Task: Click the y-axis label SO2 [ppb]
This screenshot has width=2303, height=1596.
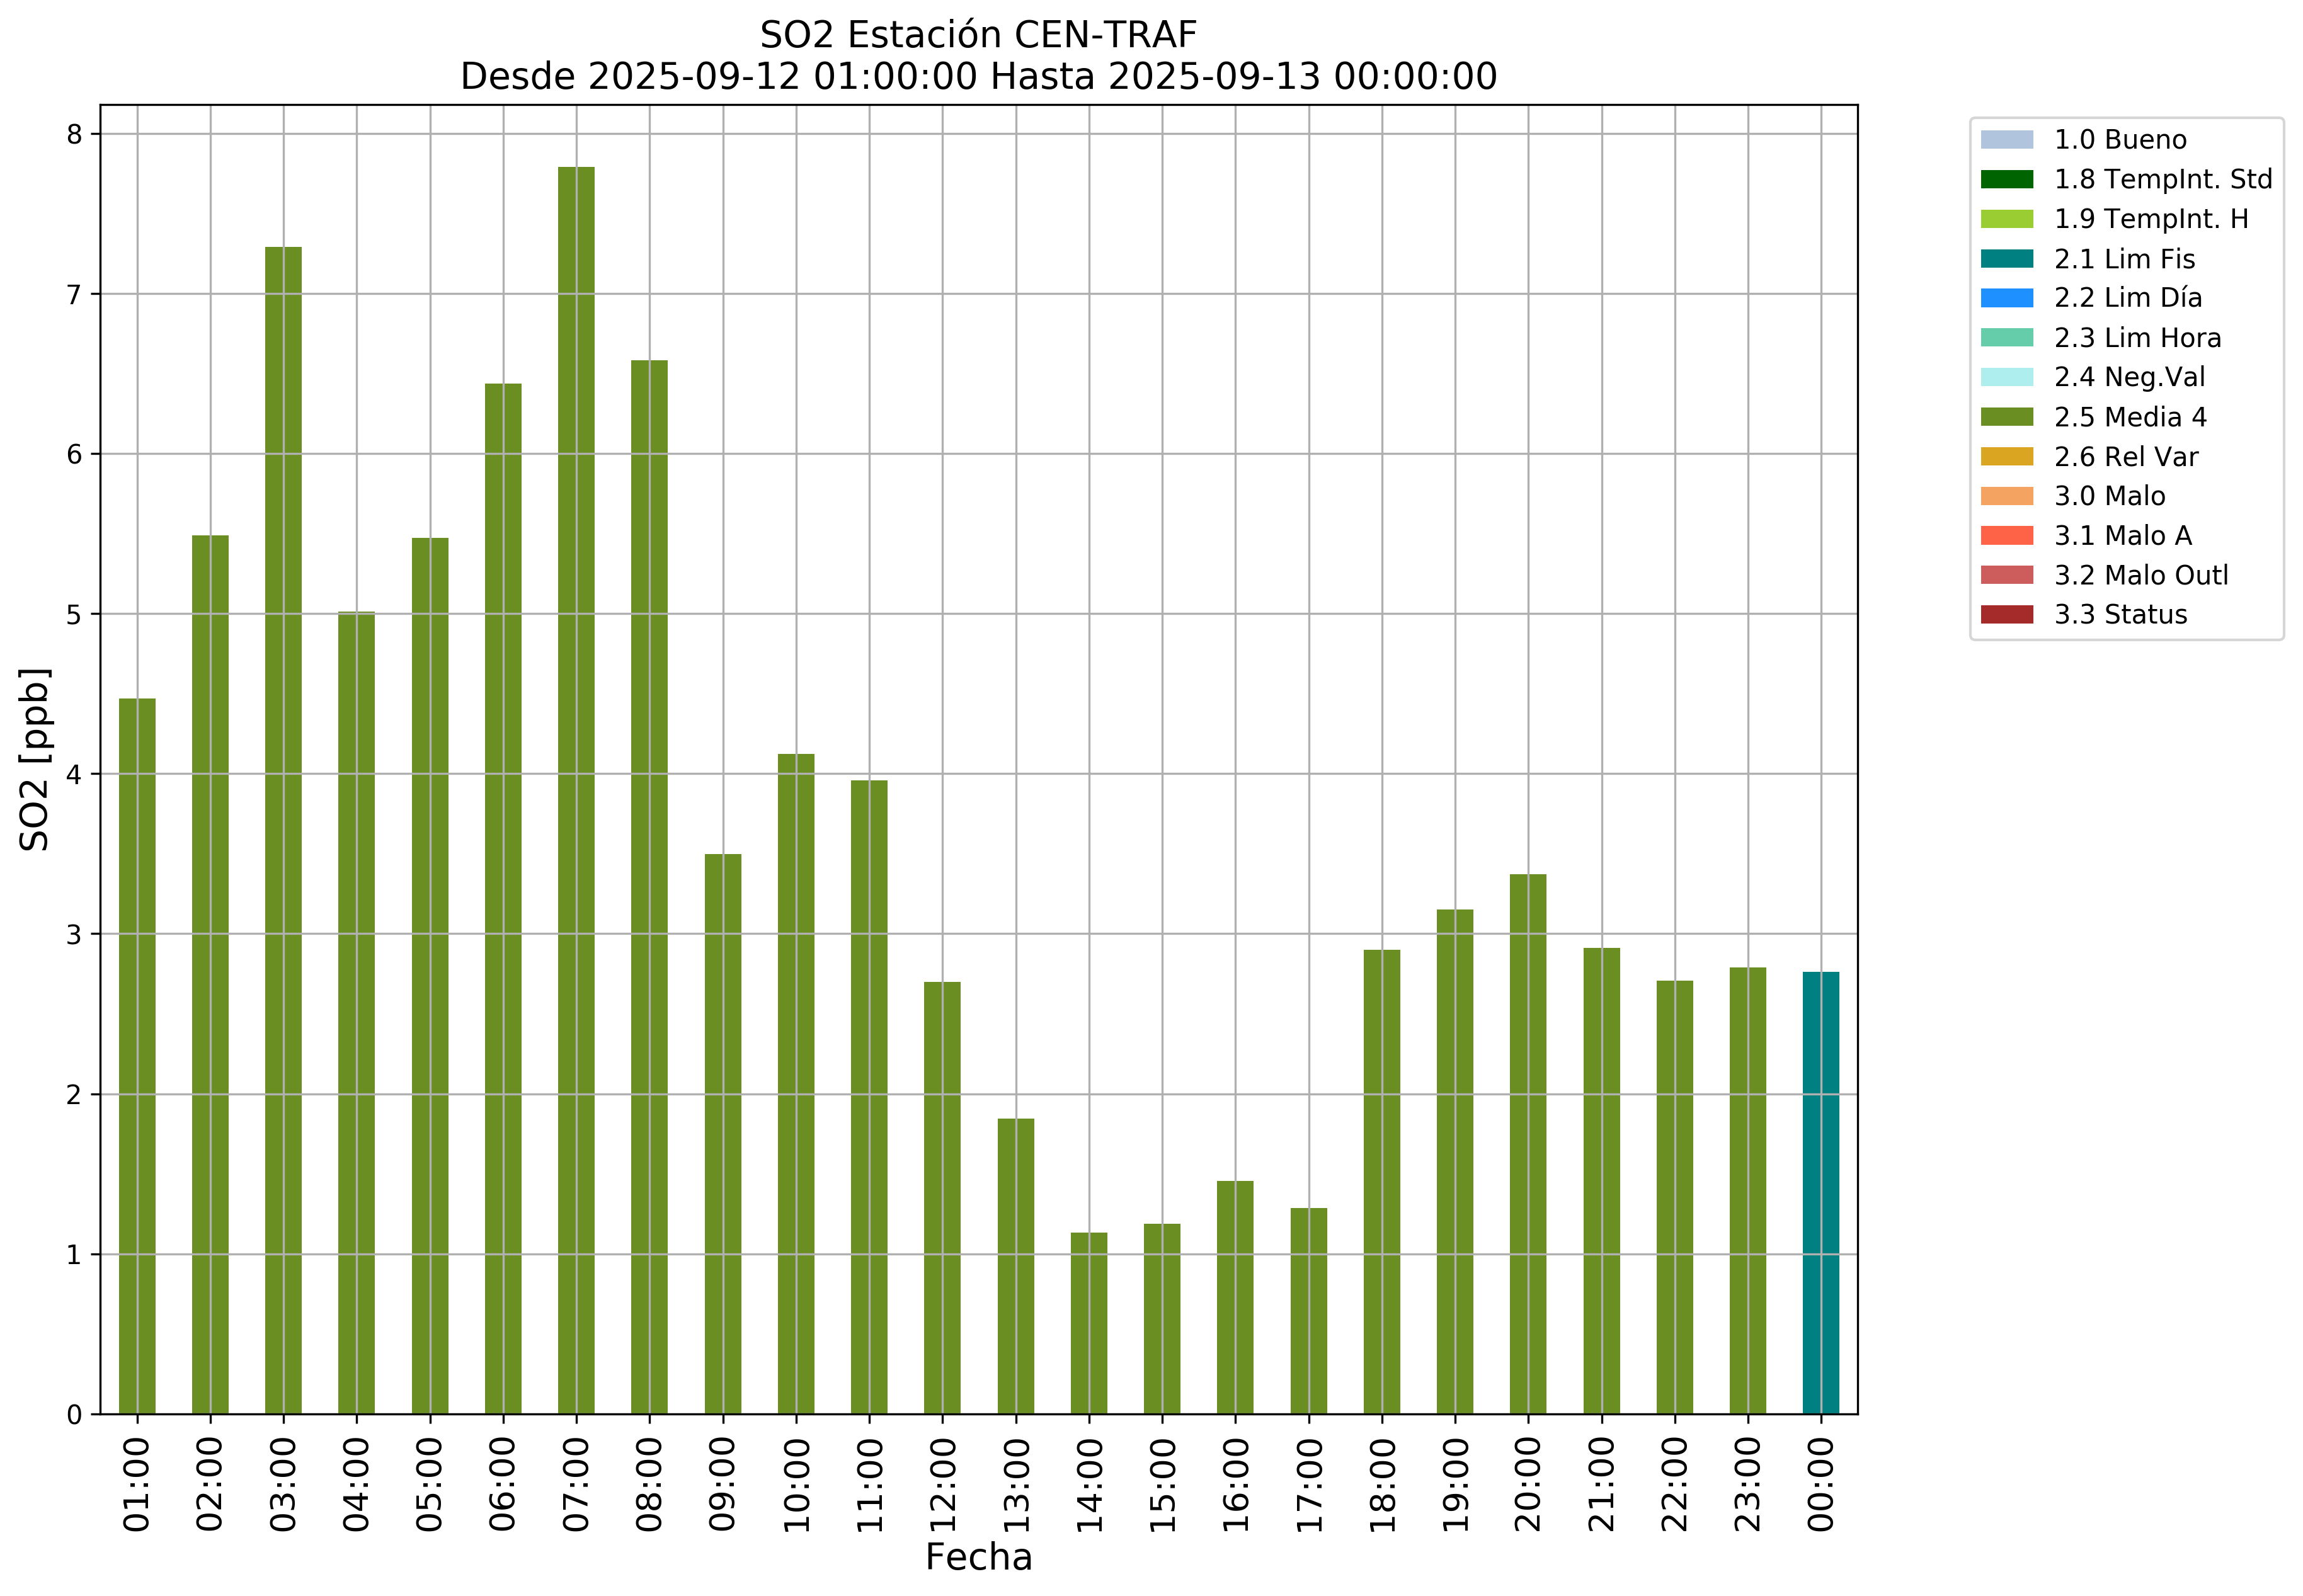Action: pyautogui.click(x=35, y=759)
